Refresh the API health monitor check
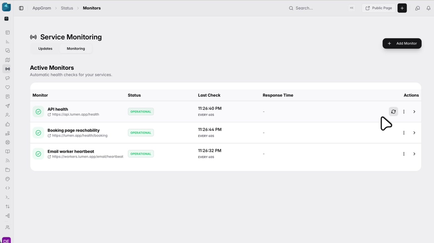Image resolution: width=434 pixels, height=243 pixels. coord(393,112)
